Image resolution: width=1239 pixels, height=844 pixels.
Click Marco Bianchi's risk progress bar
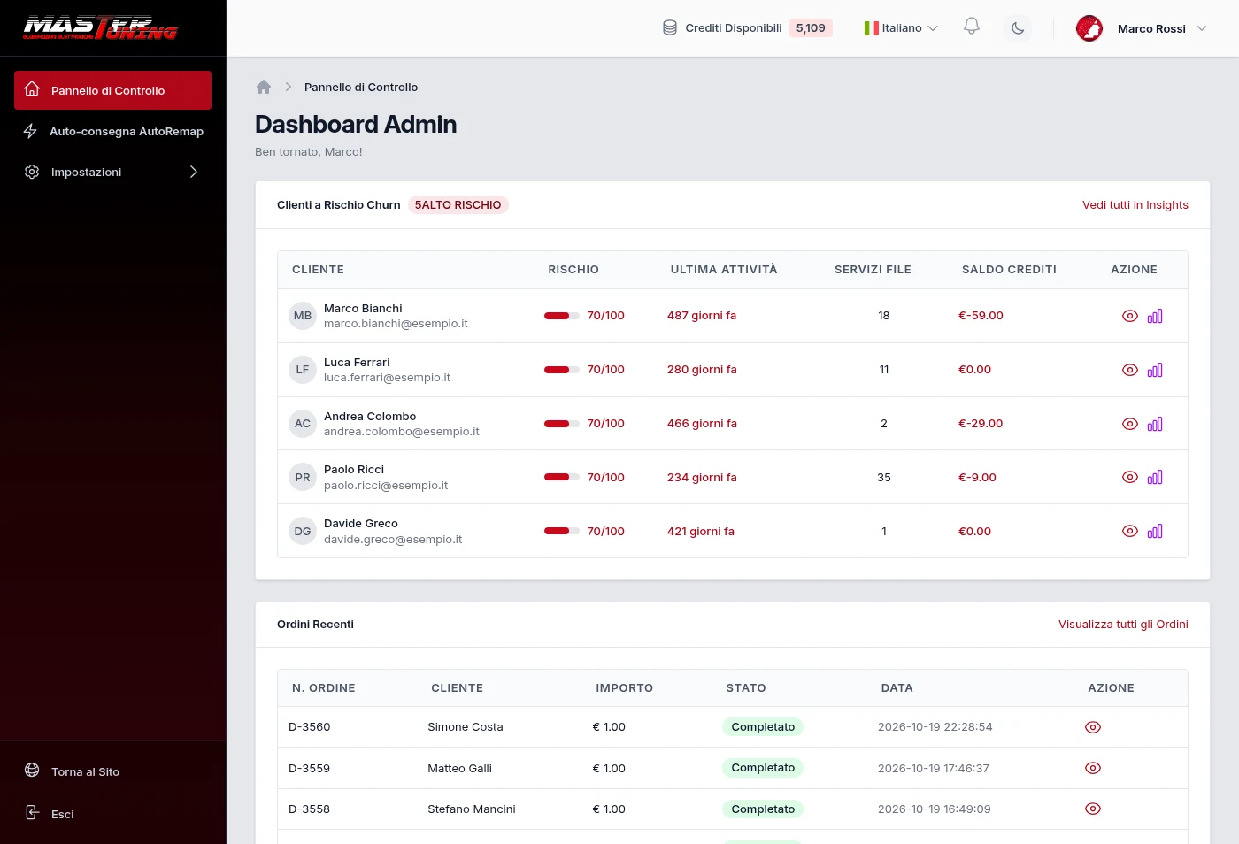(x=562, y=316)
